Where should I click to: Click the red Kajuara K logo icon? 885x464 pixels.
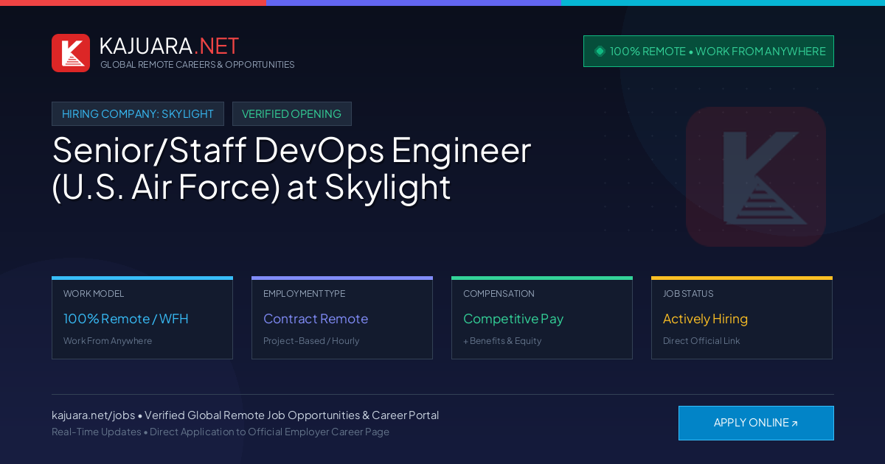tap(71, 53)
